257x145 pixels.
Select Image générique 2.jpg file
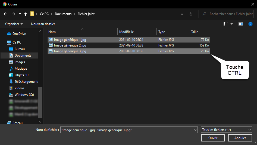70,45
